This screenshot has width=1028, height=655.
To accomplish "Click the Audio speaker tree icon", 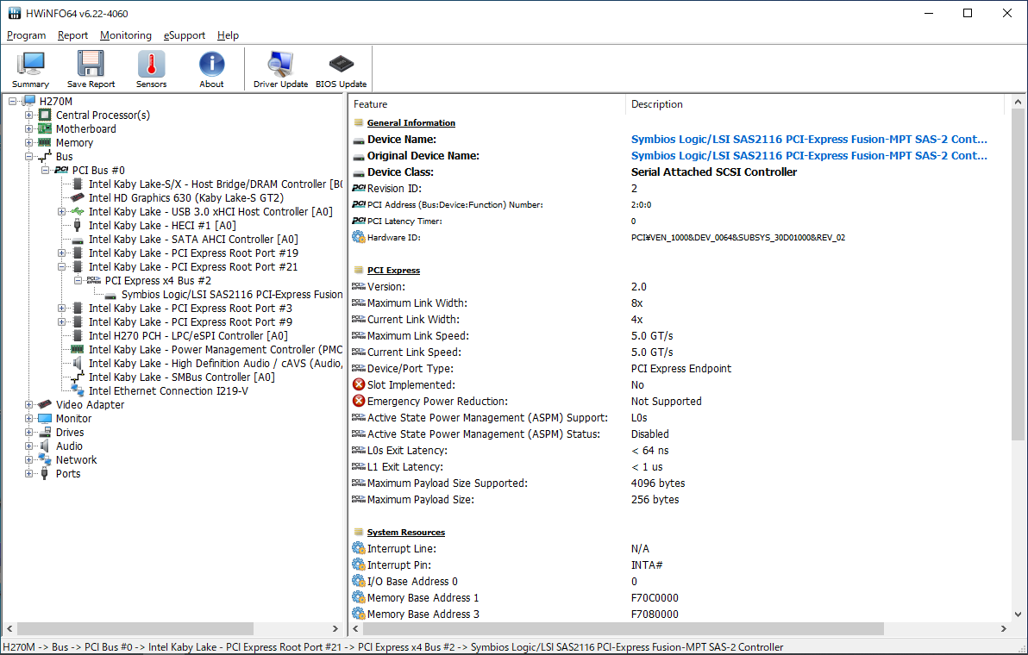I will pyautogui.click(x=45, y=446).
